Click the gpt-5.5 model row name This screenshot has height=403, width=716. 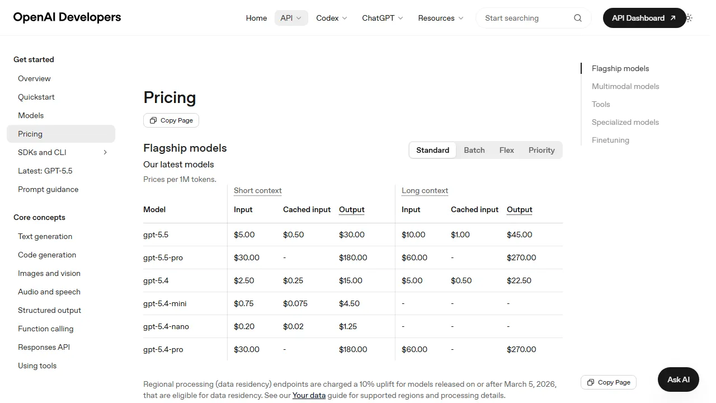point(156,235)
